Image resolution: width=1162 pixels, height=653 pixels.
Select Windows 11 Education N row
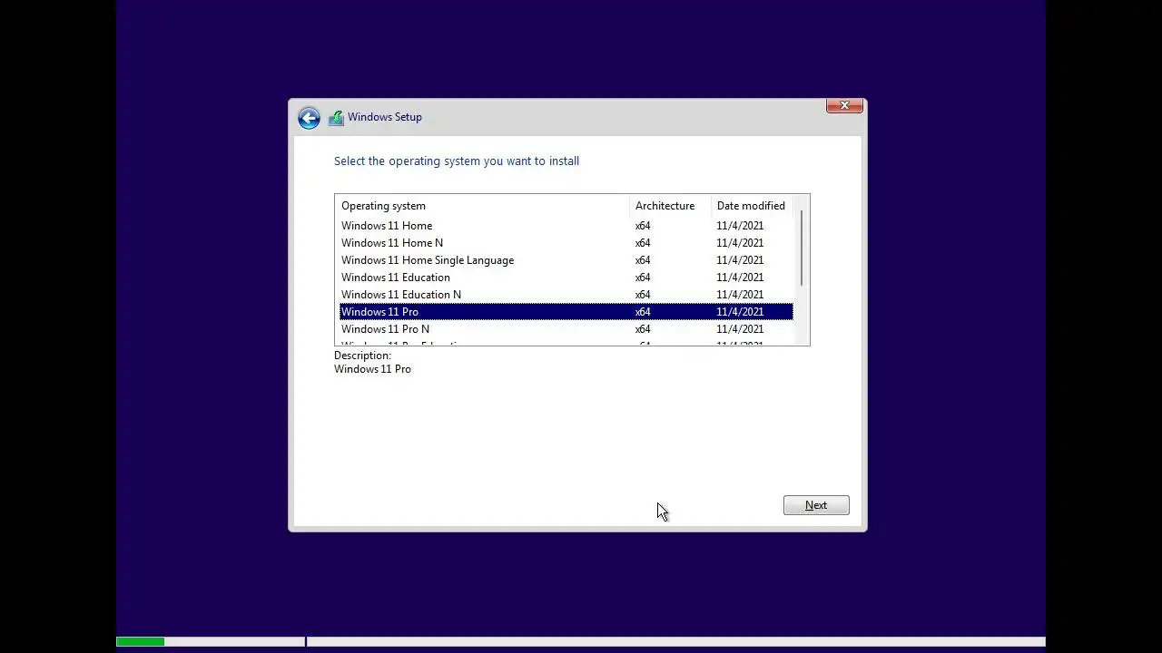coord(566,295)
